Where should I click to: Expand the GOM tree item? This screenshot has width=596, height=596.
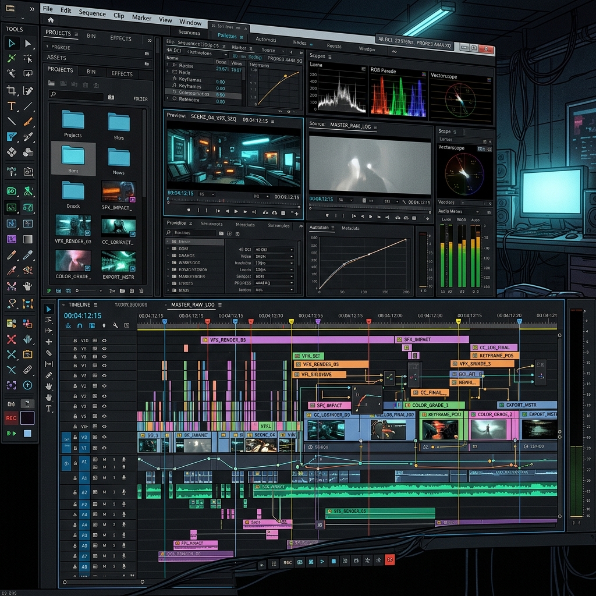[x=168, y=248]
